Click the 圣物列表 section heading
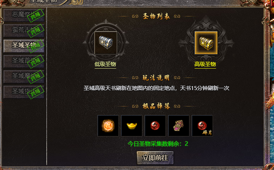 (156, 16)
